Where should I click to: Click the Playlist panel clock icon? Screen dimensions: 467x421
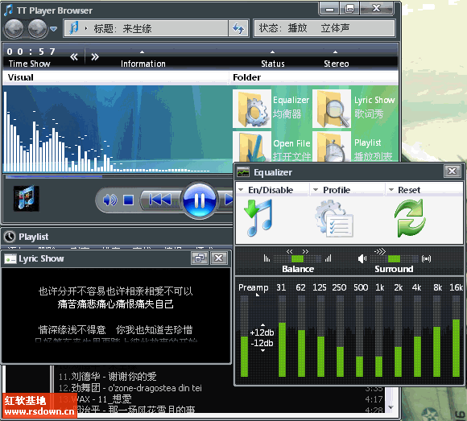pos(10,237)
